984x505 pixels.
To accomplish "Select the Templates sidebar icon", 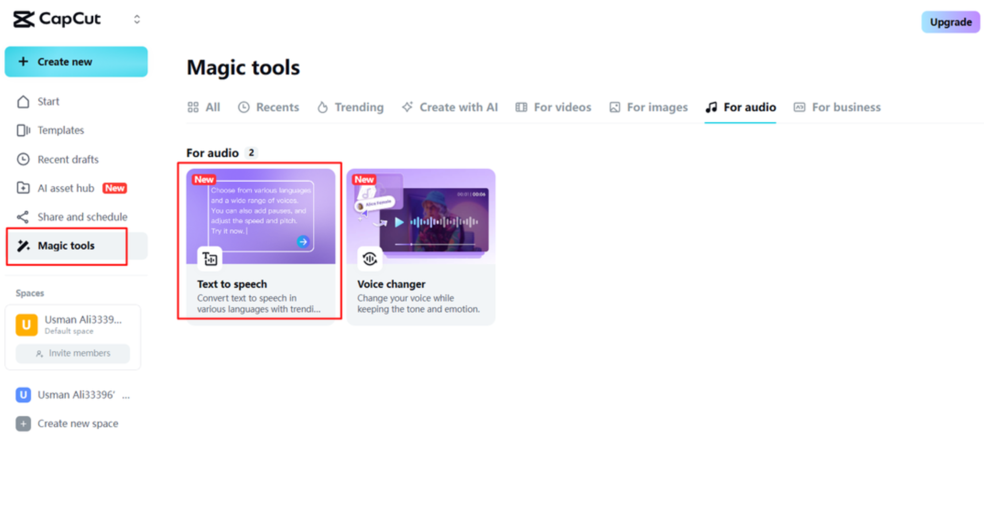I will (23, 130).
